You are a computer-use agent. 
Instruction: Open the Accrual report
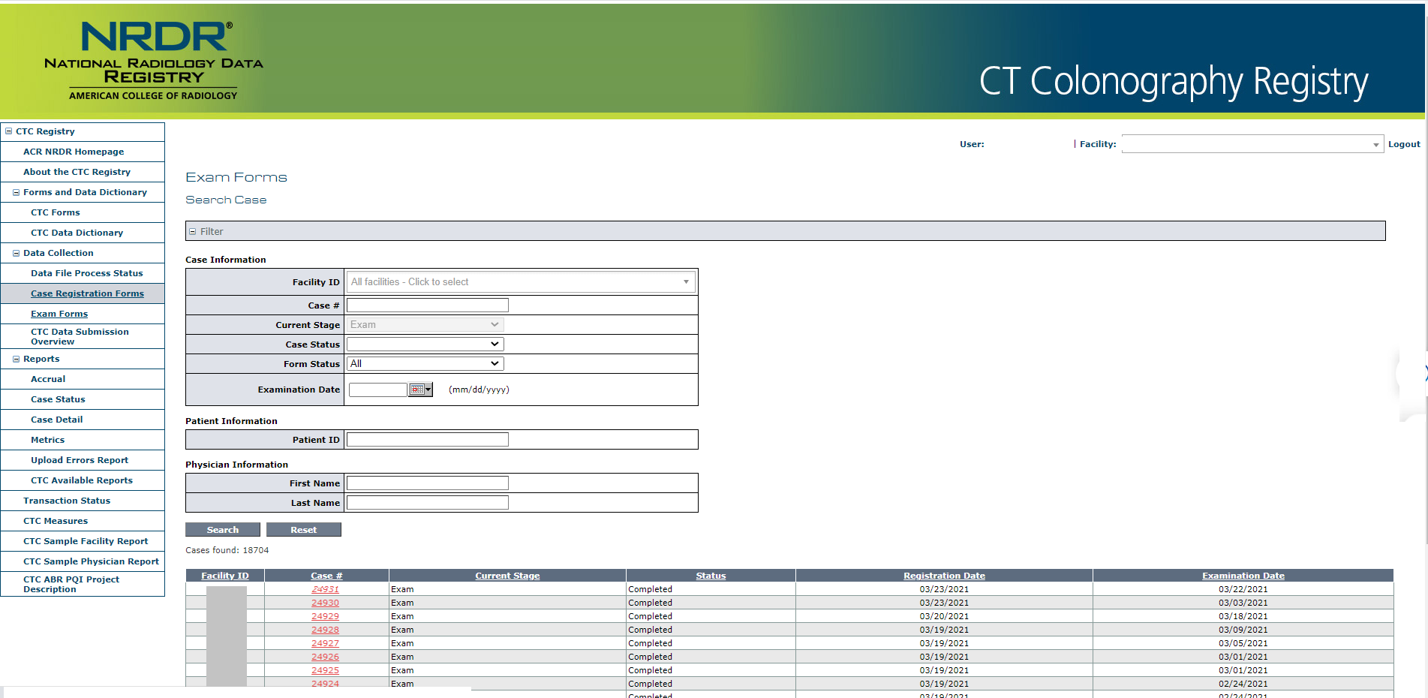[x=48, y=379]
